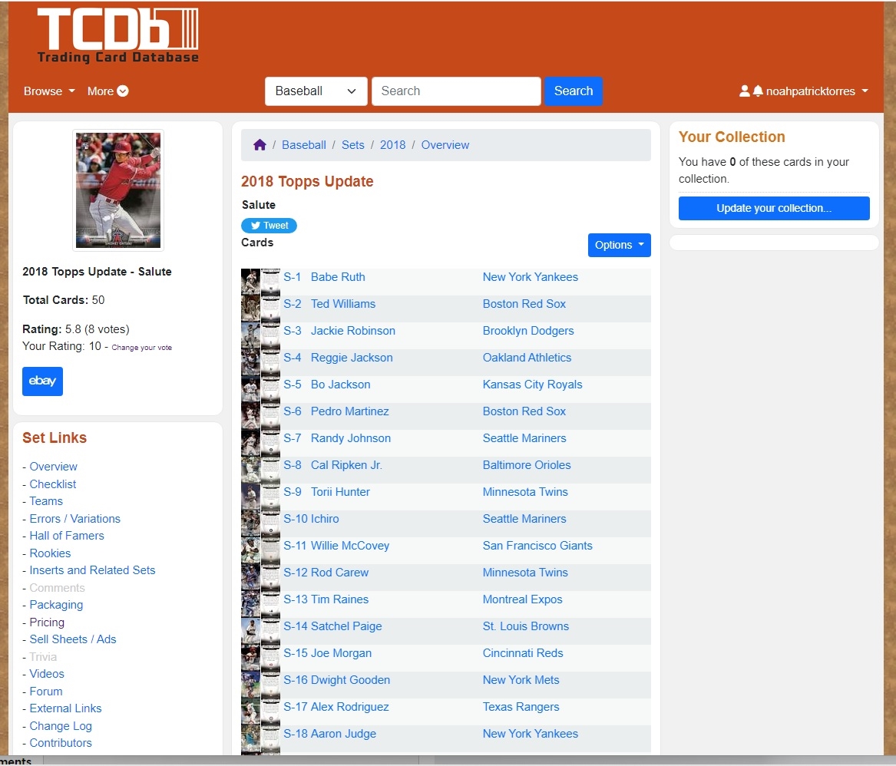Open Randy Johnson card back thumbnail
896x766 pixels.
[x=270, y=443]
